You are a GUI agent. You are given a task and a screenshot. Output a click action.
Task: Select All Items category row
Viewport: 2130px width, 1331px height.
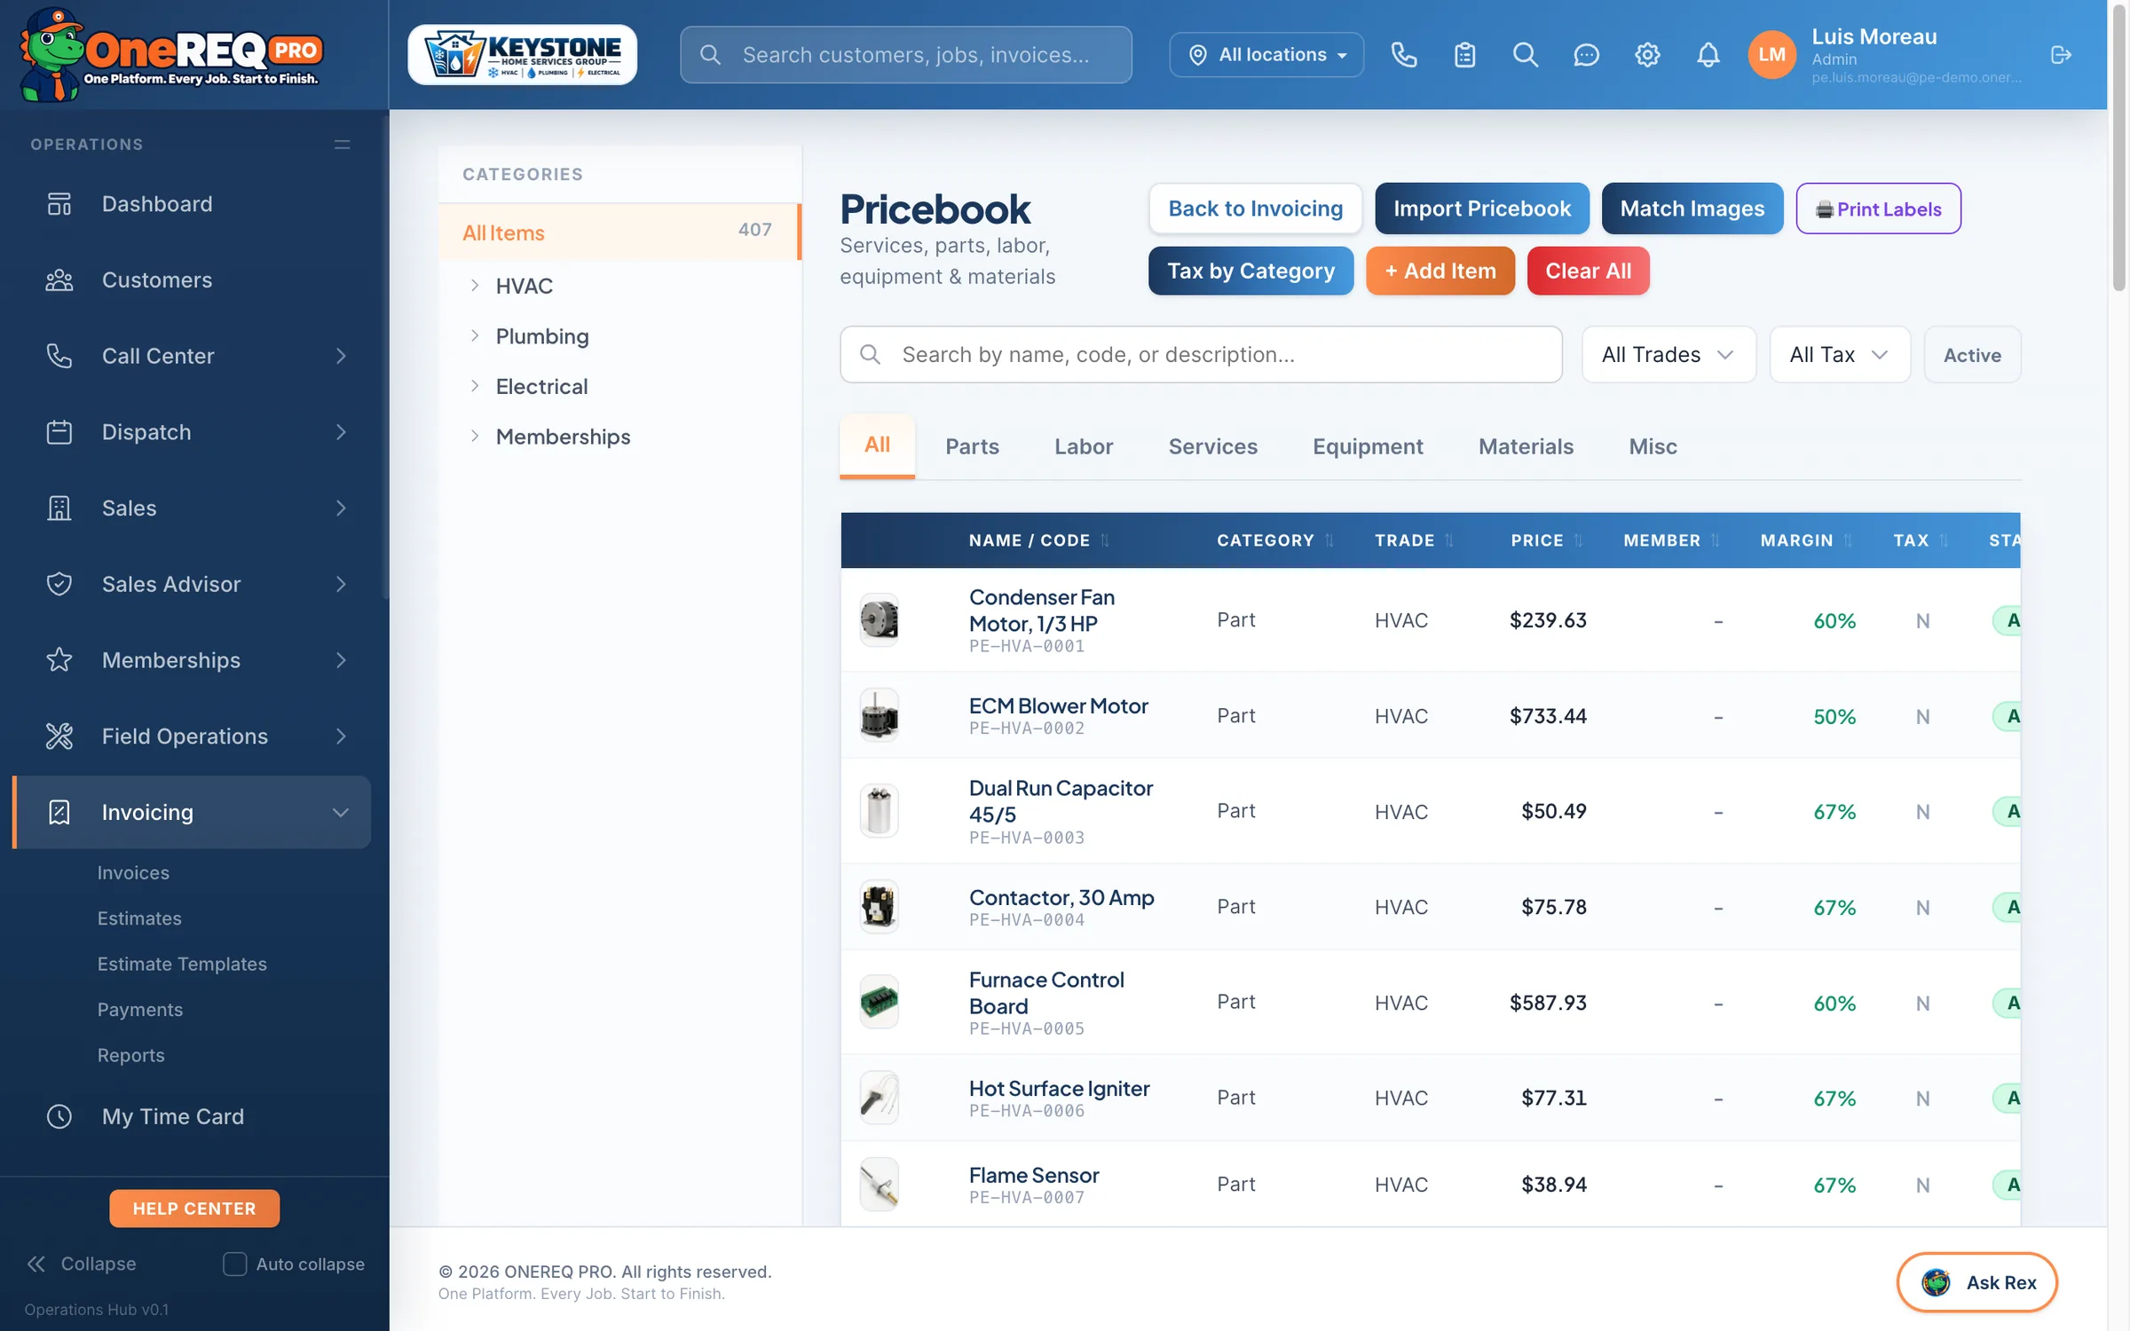click(619, 232)
